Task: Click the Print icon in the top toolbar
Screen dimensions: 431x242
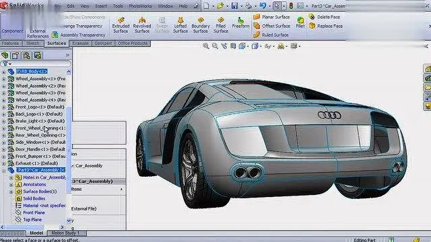Action: click(248, 5)
